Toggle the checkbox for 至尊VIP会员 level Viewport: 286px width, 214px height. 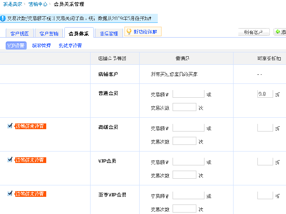click(10, 194)
